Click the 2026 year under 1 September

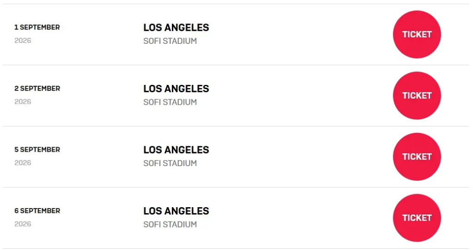click(x=23, y=41)
